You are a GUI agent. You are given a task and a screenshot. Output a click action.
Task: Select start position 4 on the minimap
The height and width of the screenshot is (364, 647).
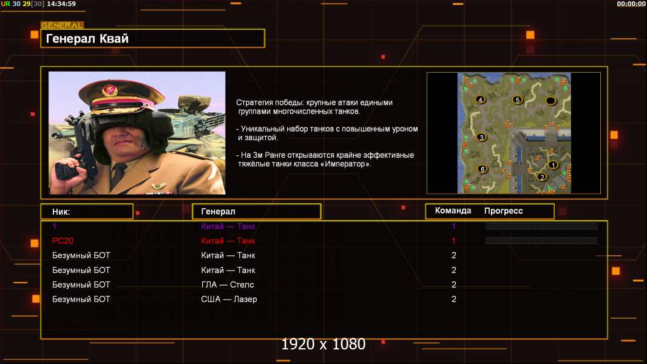[x=480, y=99]
